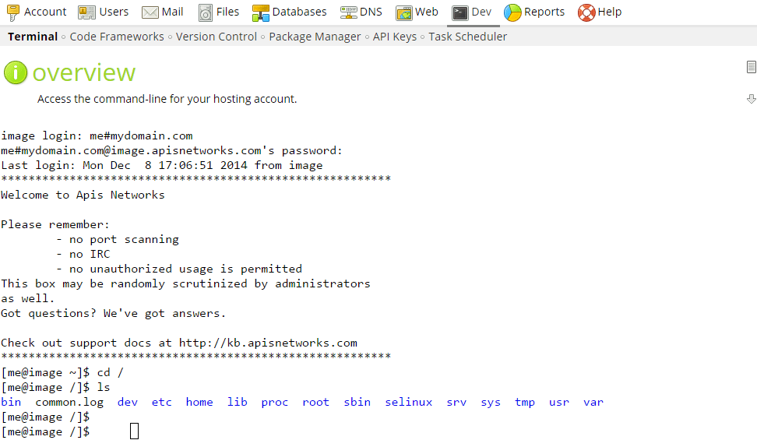The image size is (757, 440).
Task: Click the document icon at right edge
Action: (x=752, y=67)
